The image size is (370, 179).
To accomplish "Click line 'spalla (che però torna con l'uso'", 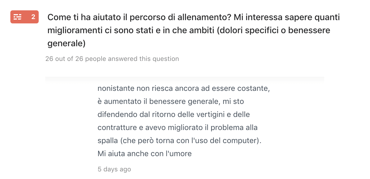I will [x=180, y=141].
